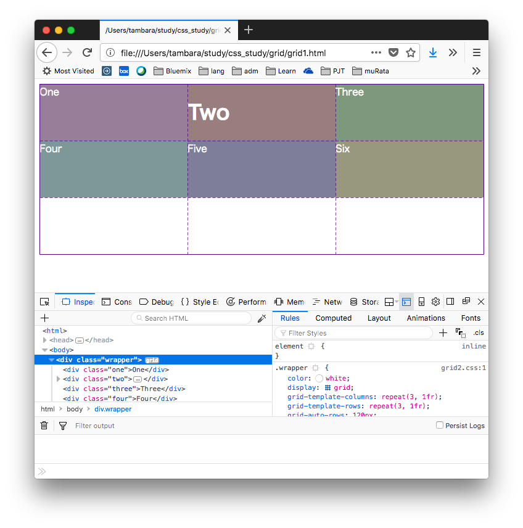
Task: Open developer tools settings gear
Action: tap(436, 302)
